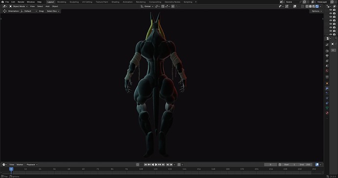Open the File menu

[7, 2]
